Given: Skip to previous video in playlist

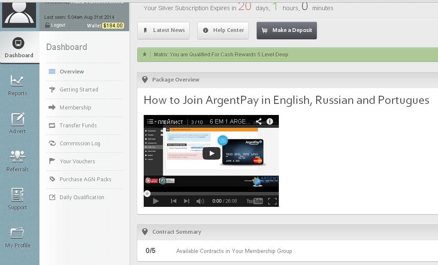Looking at the screenshot, I should pos(174,201).
